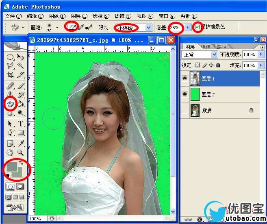
Task: Open the 填充 fill slider arrow
Action: pos(260,65)
